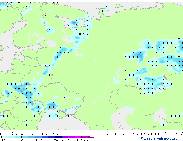The image size is (183, 141).
Task: Click the 'Tu 14-07-2026' forecast date
Action: point(121,134)
